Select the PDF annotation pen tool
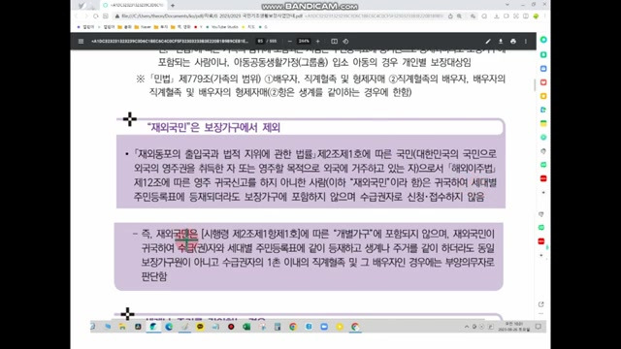This screenshot has height=349, width=621. 488,41
